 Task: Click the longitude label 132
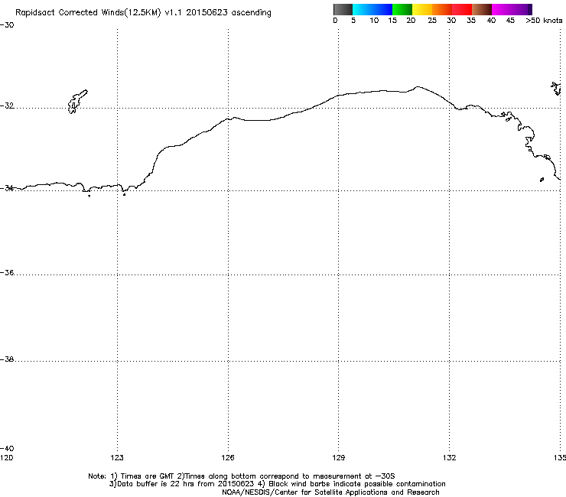(x=449, y=458)
